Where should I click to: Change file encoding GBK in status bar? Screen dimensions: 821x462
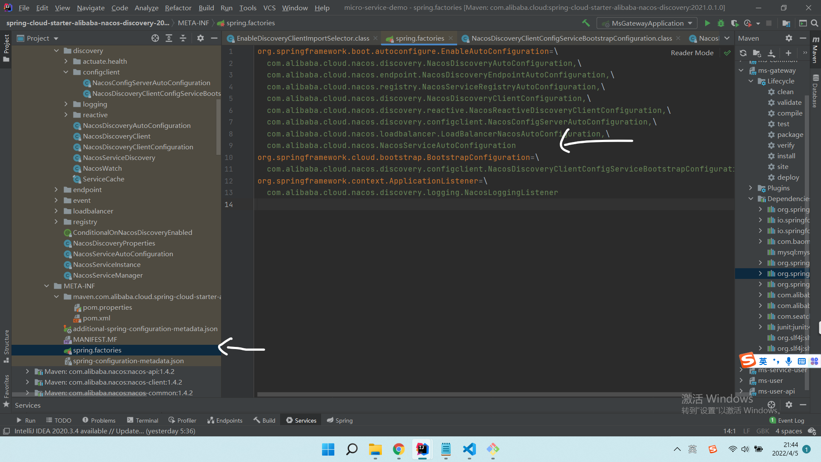tap(763, 431)
